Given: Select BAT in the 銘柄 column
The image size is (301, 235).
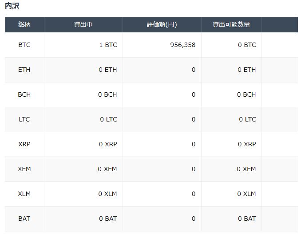Looking at the screenshot, I should point(24,219).
